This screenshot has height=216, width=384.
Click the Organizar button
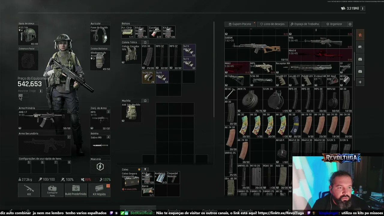coord(334,24)
